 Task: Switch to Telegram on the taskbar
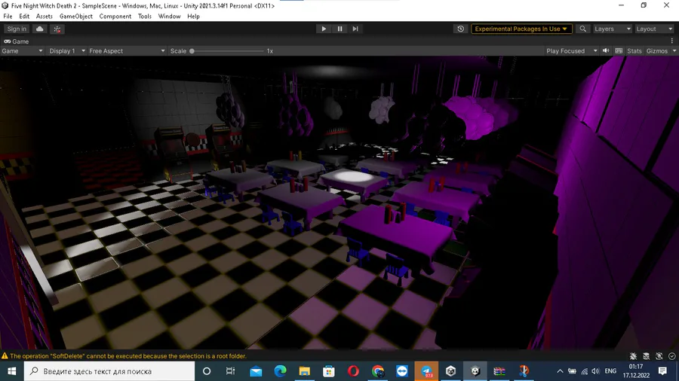coord(426,371)
